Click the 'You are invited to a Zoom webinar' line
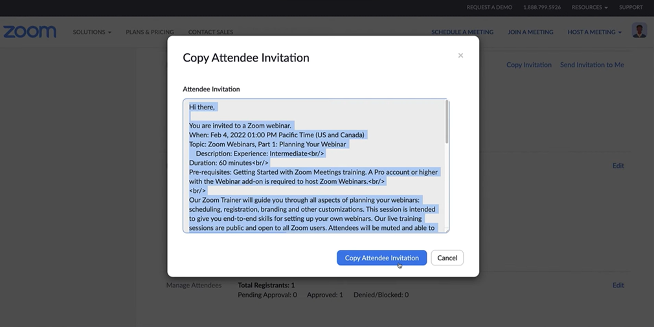This screenshot has width=654, height=327. coord(240,126)
